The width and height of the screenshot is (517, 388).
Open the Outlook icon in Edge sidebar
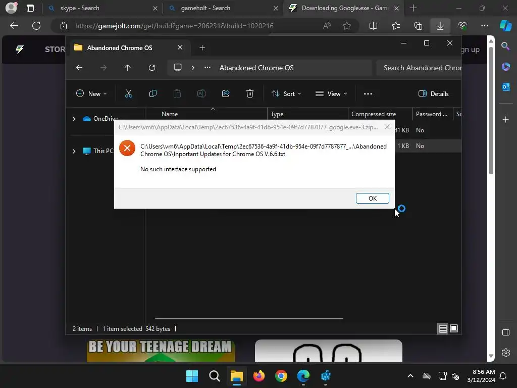(x=506, y=87)
